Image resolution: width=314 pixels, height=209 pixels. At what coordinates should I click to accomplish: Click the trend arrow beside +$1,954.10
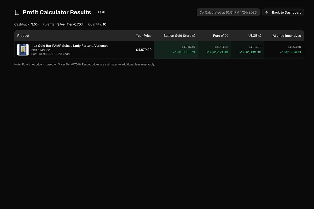coord(282,52)
